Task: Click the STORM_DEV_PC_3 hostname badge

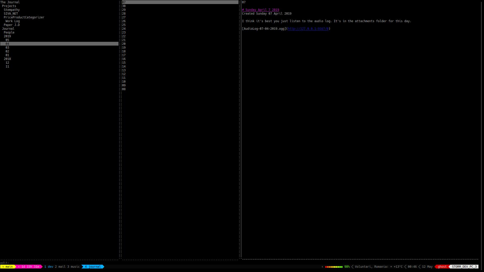Action: click(465, 266)
